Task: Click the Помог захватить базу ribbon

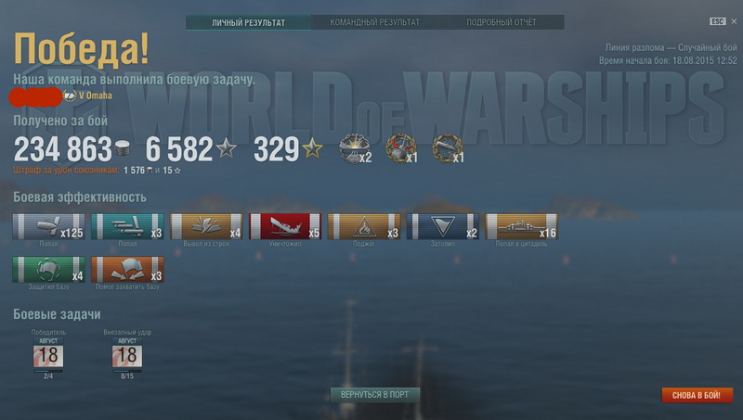Action: (x=127, y=270)
